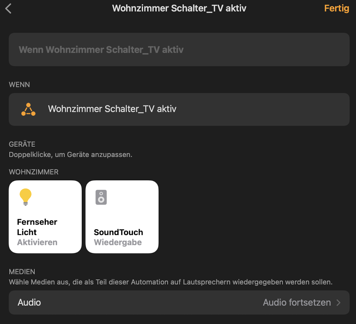
Task: Click the WOHNZIMMER room section heading
Action: point(33,172)
